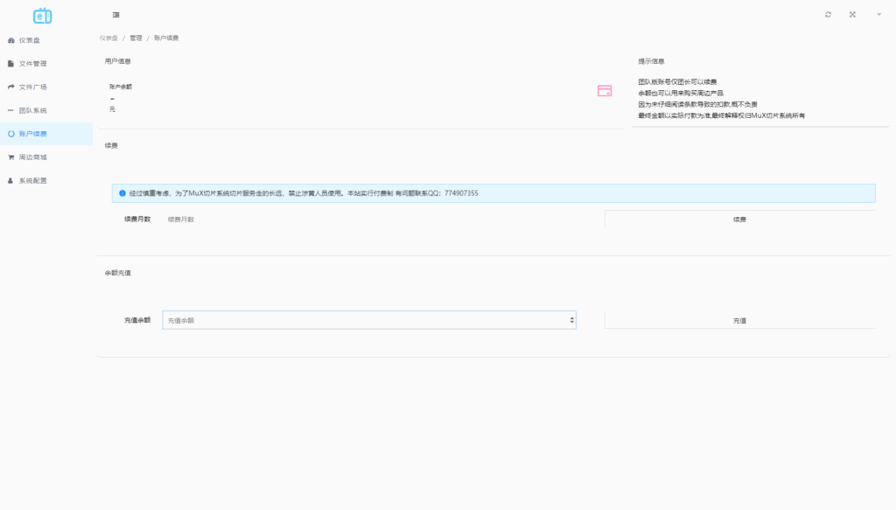Click the pink bank card icon
Viewport: 896px width, 510px height.
point(603,91)
